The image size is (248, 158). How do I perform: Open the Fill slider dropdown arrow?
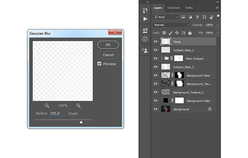218,33
